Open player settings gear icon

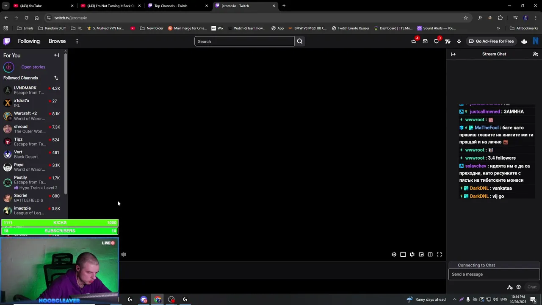coord(394,255)
